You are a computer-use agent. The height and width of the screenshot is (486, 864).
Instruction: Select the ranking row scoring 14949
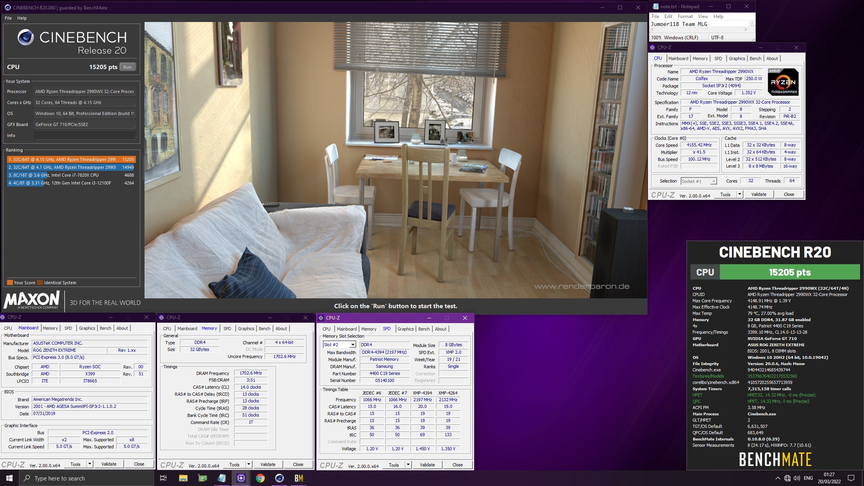(71, 167)
